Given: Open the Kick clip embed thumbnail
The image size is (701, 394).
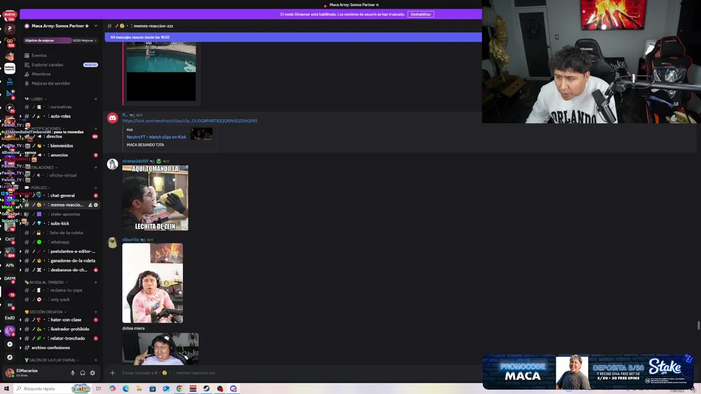Looking at the screenshot, I should pos(202,134).
